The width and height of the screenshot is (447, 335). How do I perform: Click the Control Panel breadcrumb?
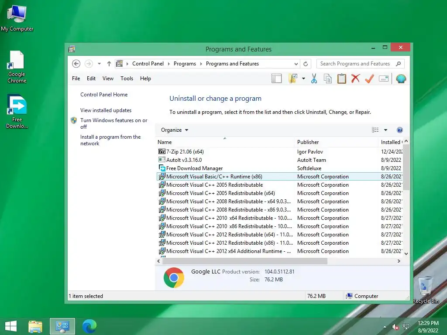coord(148,64)
